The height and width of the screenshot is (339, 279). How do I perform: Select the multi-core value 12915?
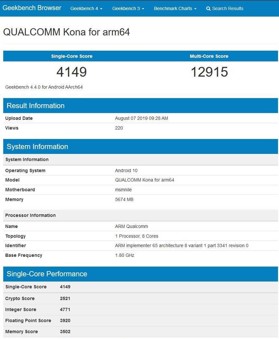click(x=209, y=72)
